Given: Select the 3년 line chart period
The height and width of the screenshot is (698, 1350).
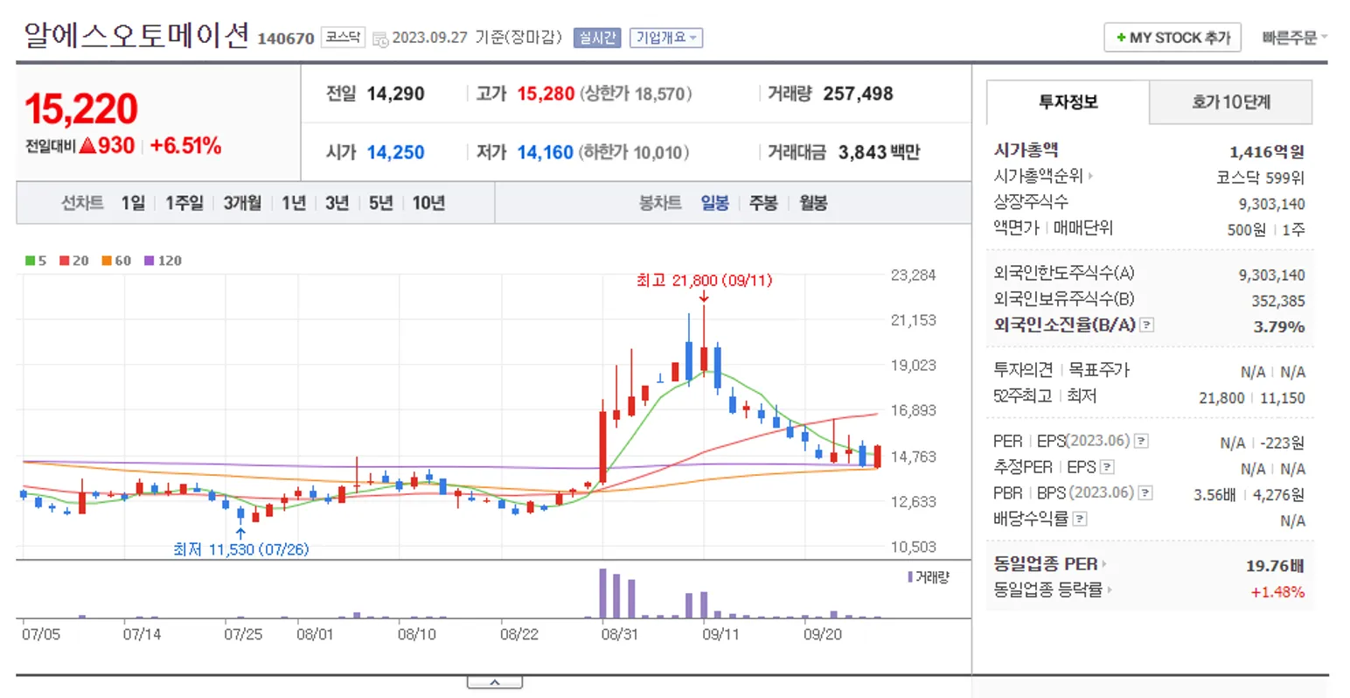Looking at the screenshot, I should (x=337, y=203).
